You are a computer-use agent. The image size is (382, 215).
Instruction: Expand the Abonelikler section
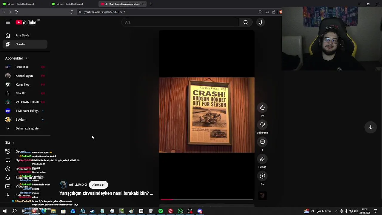pos(16,58)
